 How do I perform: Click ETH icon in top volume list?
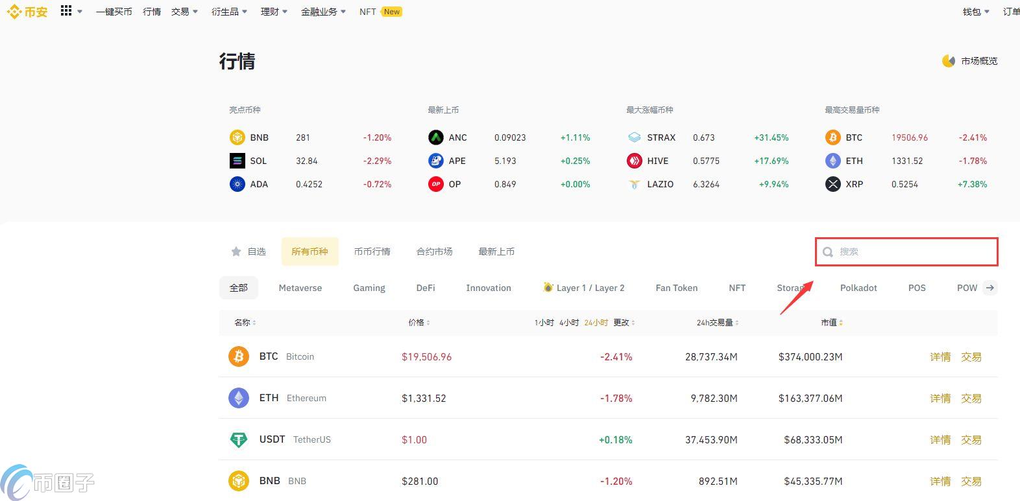pos(833,161)
